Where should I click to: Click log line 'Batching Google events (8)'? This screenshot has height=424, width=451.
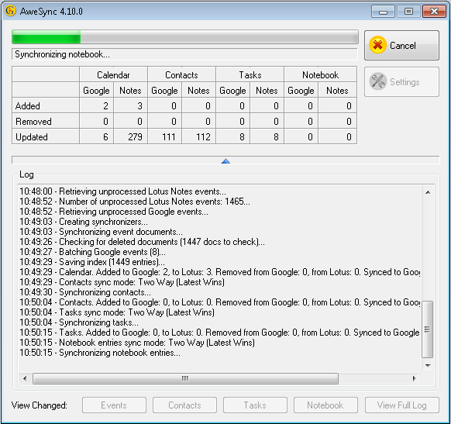(93, 252)
